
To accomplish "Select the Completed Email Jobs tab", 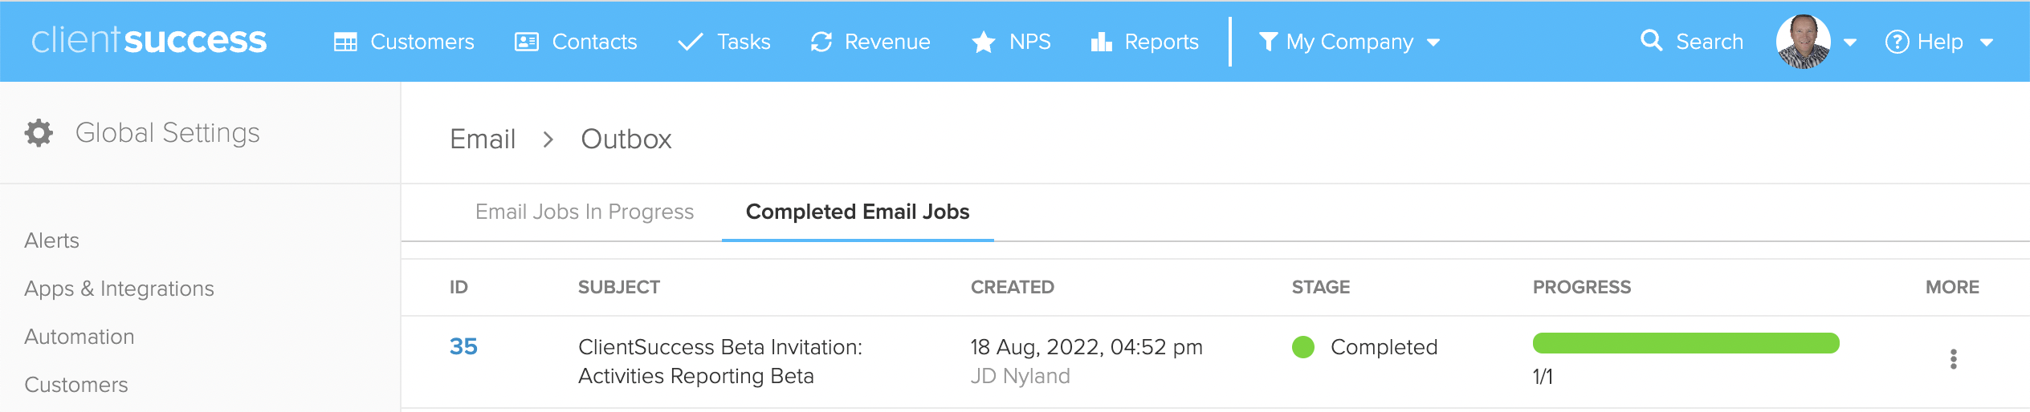I will 858,212.
